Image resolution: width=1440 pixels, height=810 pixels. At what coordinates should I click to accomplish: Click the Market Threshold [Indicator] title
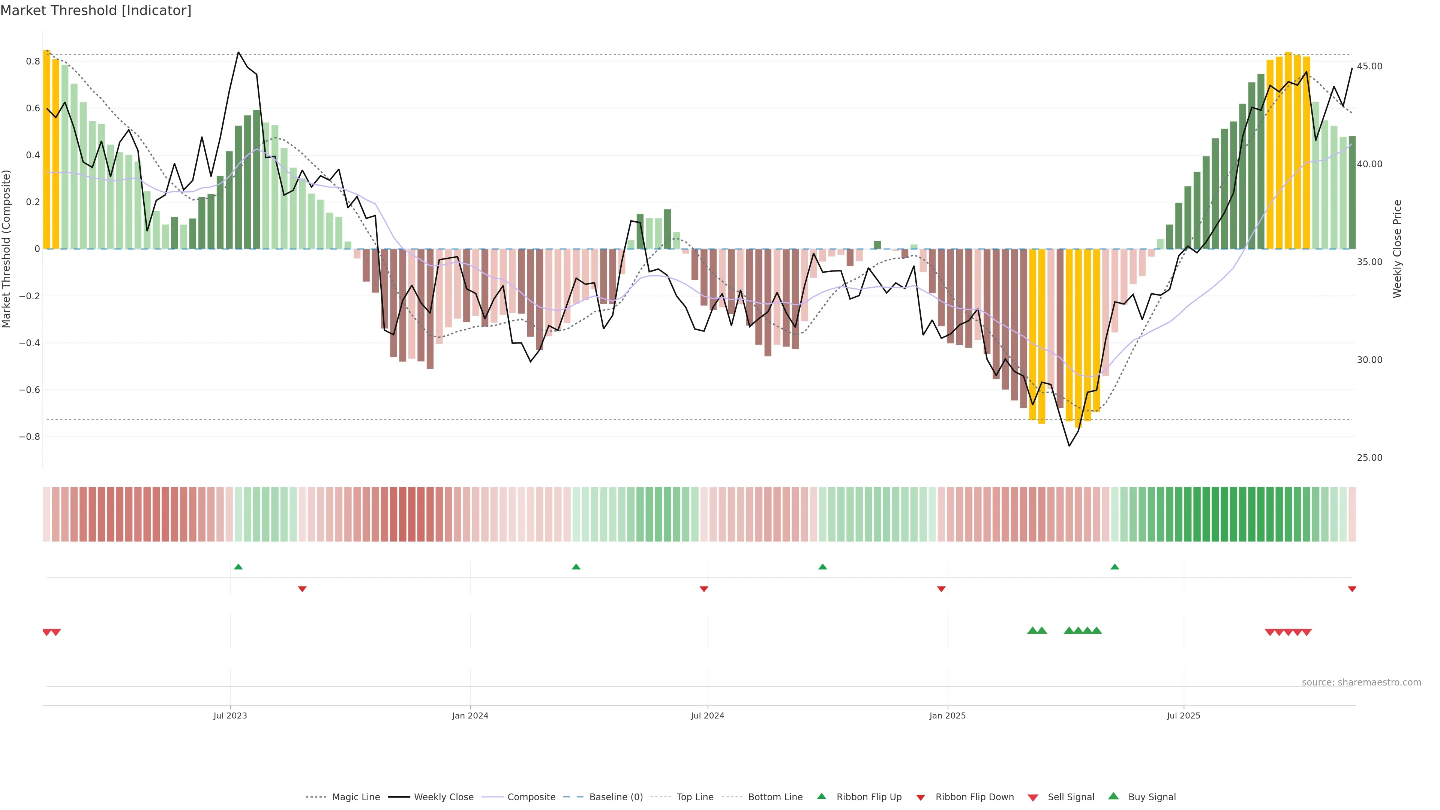96,10
